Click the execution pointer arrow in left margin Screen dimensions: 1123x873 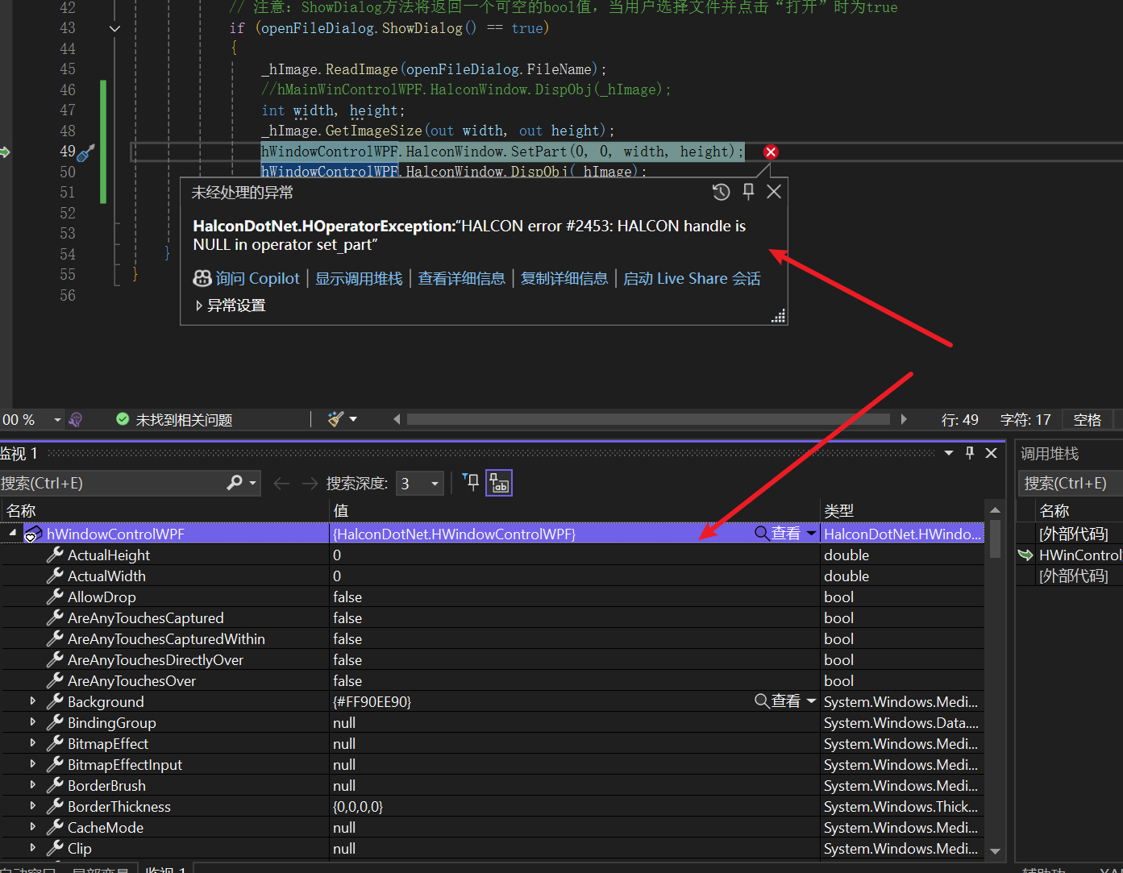click(4, 152)
